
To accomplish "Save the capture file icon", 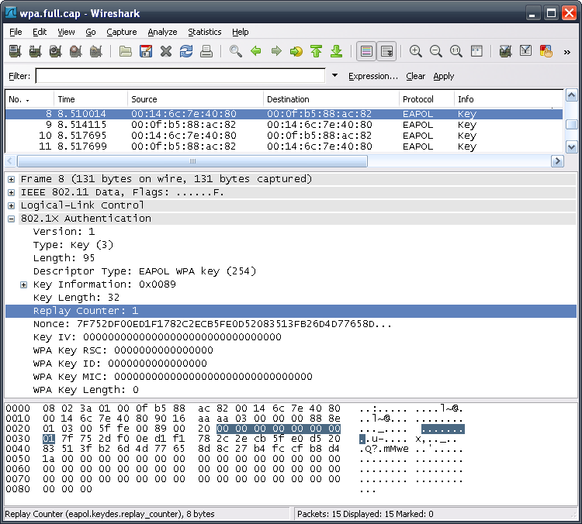I will (x=146, y=51).
